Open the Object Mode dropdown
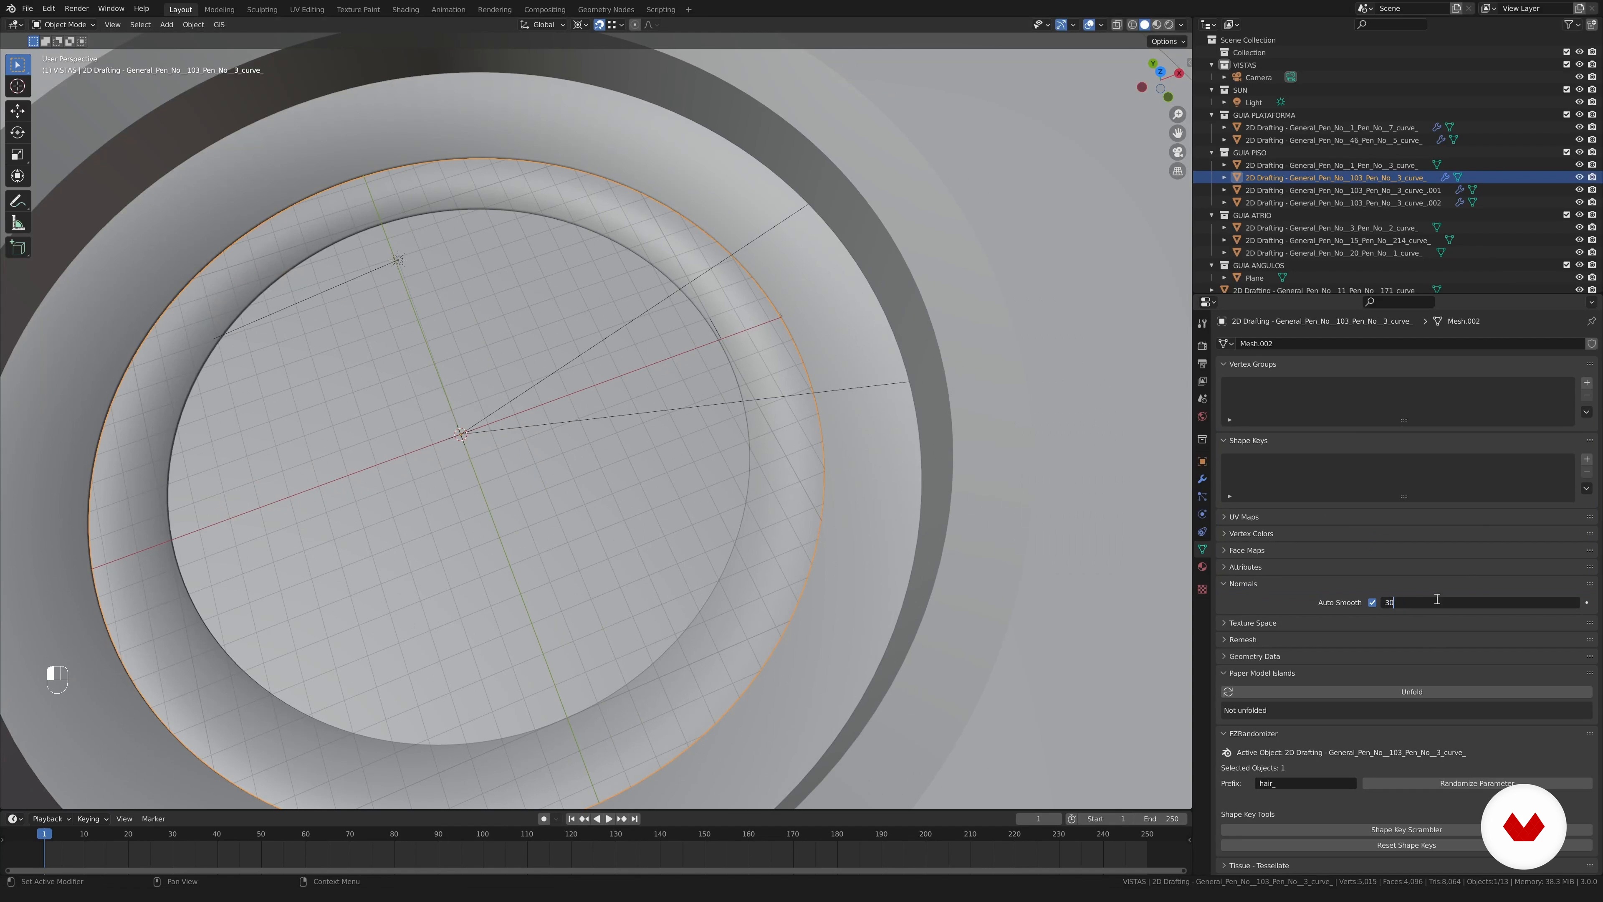The image size is (1603, 902). pos(63,25)
